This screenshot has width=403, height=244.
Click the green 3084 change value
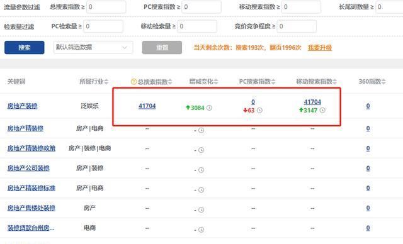[x=197, y=108]
